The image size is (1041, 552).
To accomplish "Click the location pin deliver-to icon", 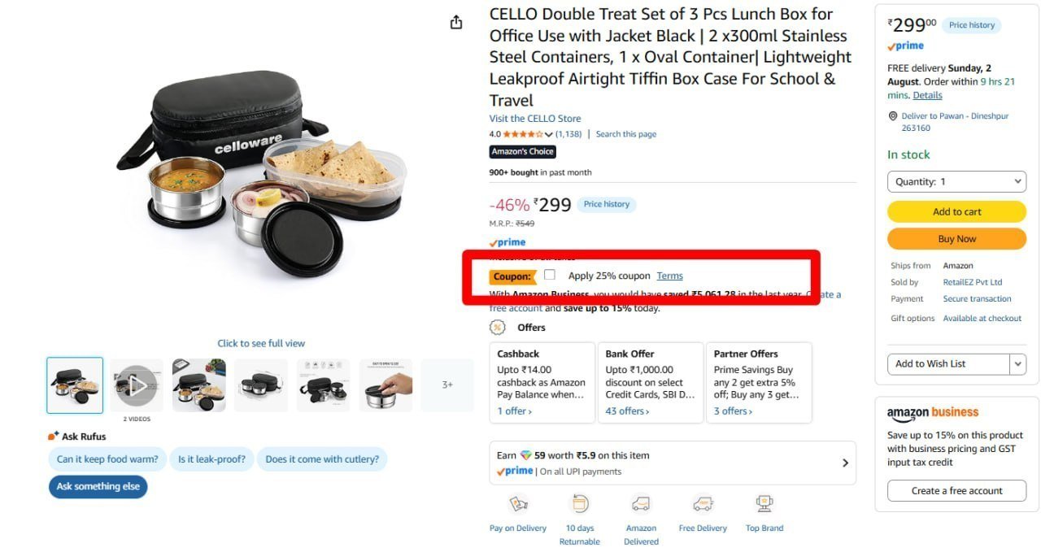I will point(893,116).
